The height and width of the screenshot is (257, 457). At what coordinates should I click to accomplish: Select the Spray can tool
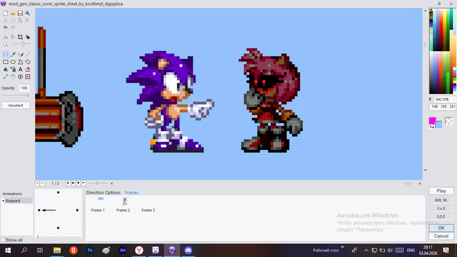(x=13, y=70)
